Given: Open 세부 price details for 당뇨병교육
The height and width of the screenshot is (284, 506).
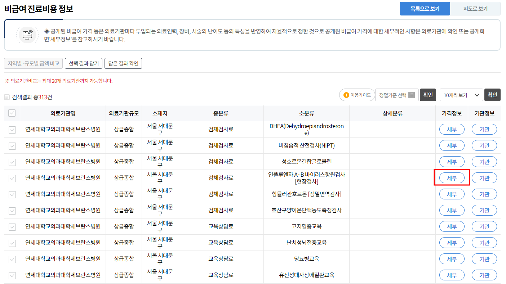Looking at the screenshot, I should pos(452,259).
